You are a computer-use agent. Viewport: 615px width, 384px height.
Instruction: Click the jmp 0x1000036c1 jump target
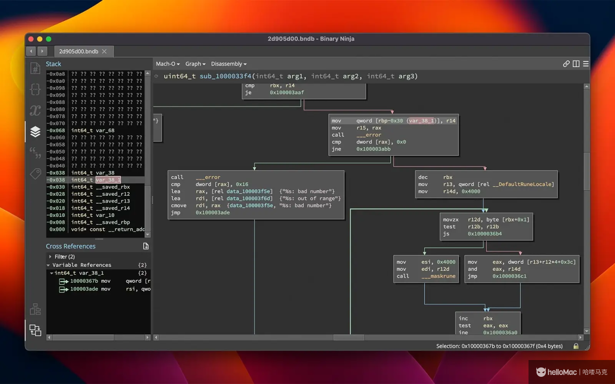point(510,276)
